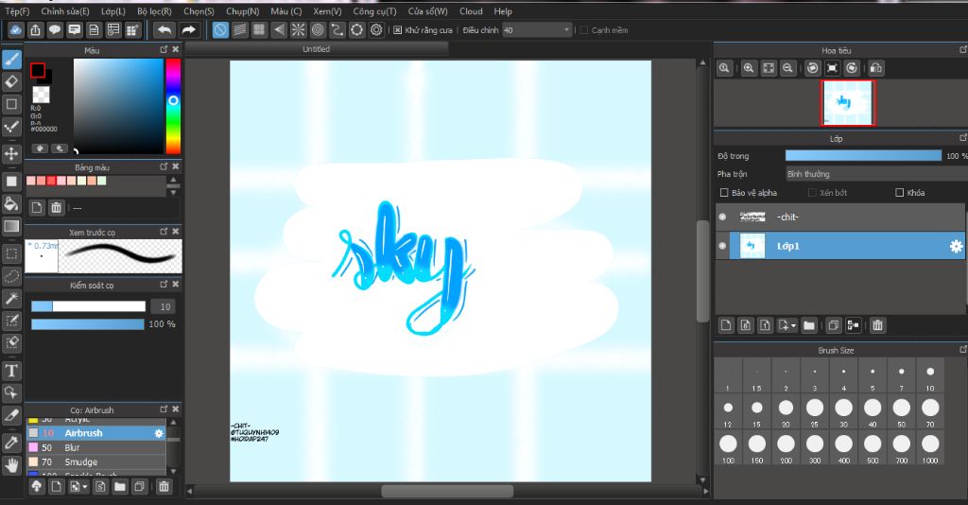Screen dimensions: 968x505
Task: Enable Khóa lock checkbox
Action: coord(900,193)
